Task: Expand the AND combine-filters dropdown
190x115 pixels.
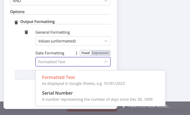Action: [x=60, y=2]
